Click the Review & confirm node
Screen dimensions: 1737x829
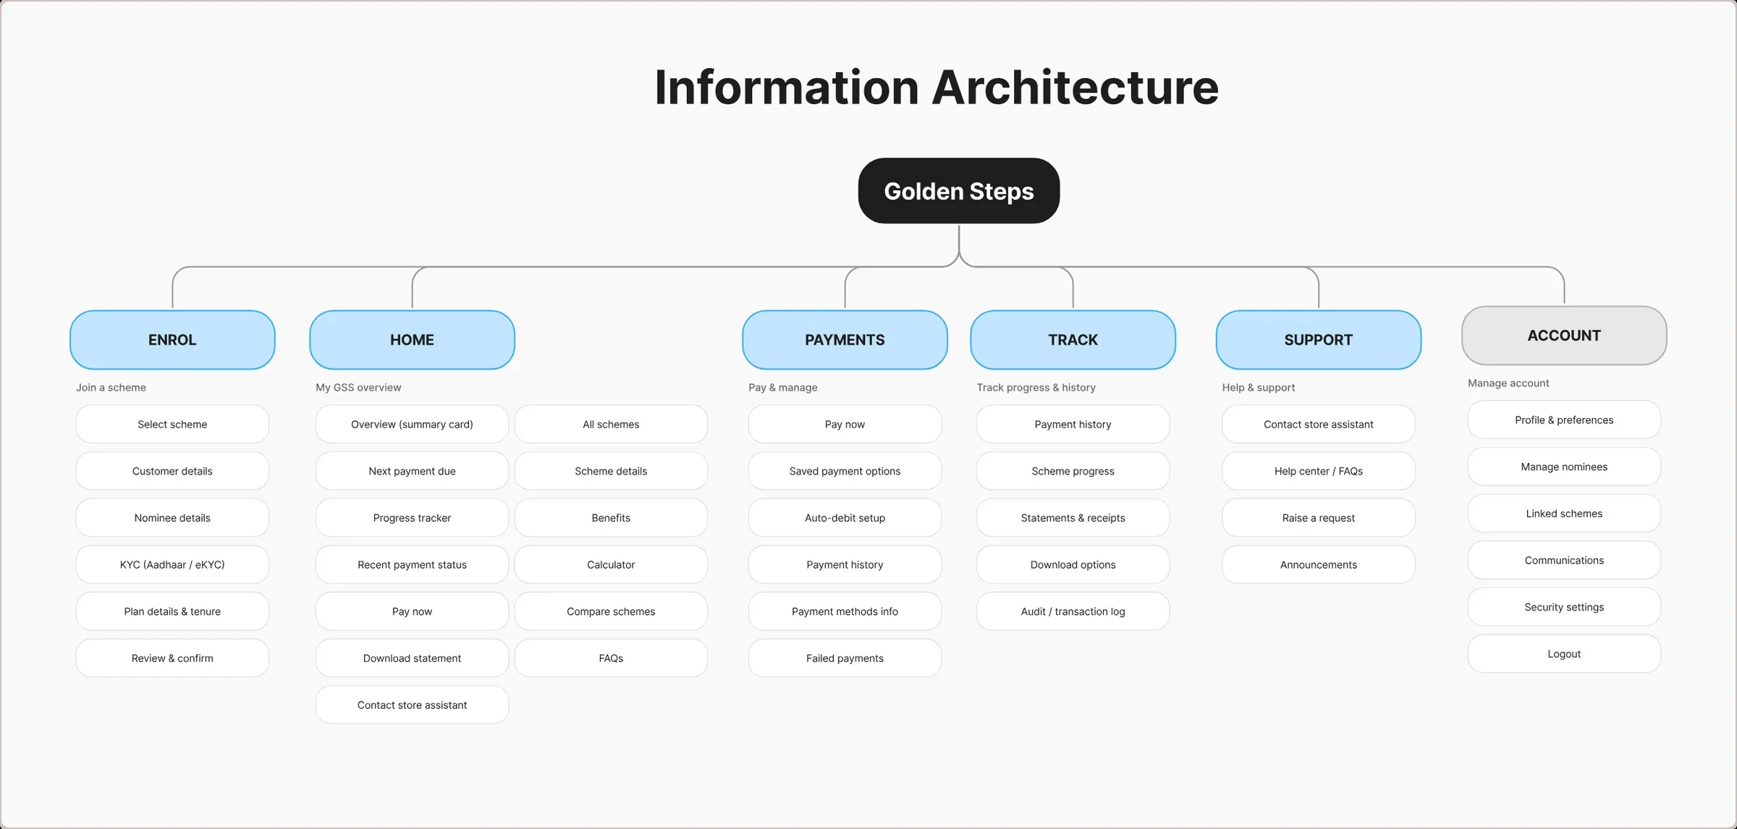172,658
